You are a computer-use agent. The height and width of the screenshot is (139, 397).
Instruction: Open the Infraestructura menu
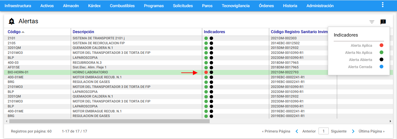coord(18,6)
